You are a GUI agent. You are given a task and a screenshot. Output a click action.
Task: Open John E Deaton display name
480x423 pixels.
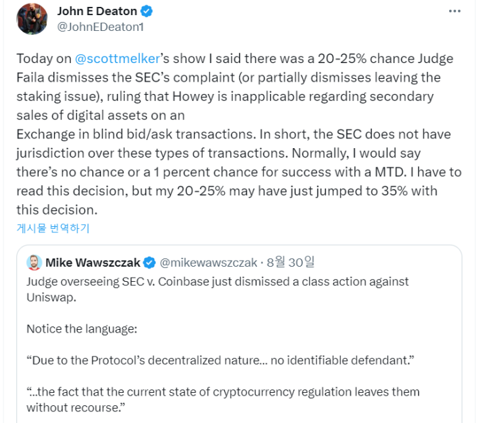97,12
